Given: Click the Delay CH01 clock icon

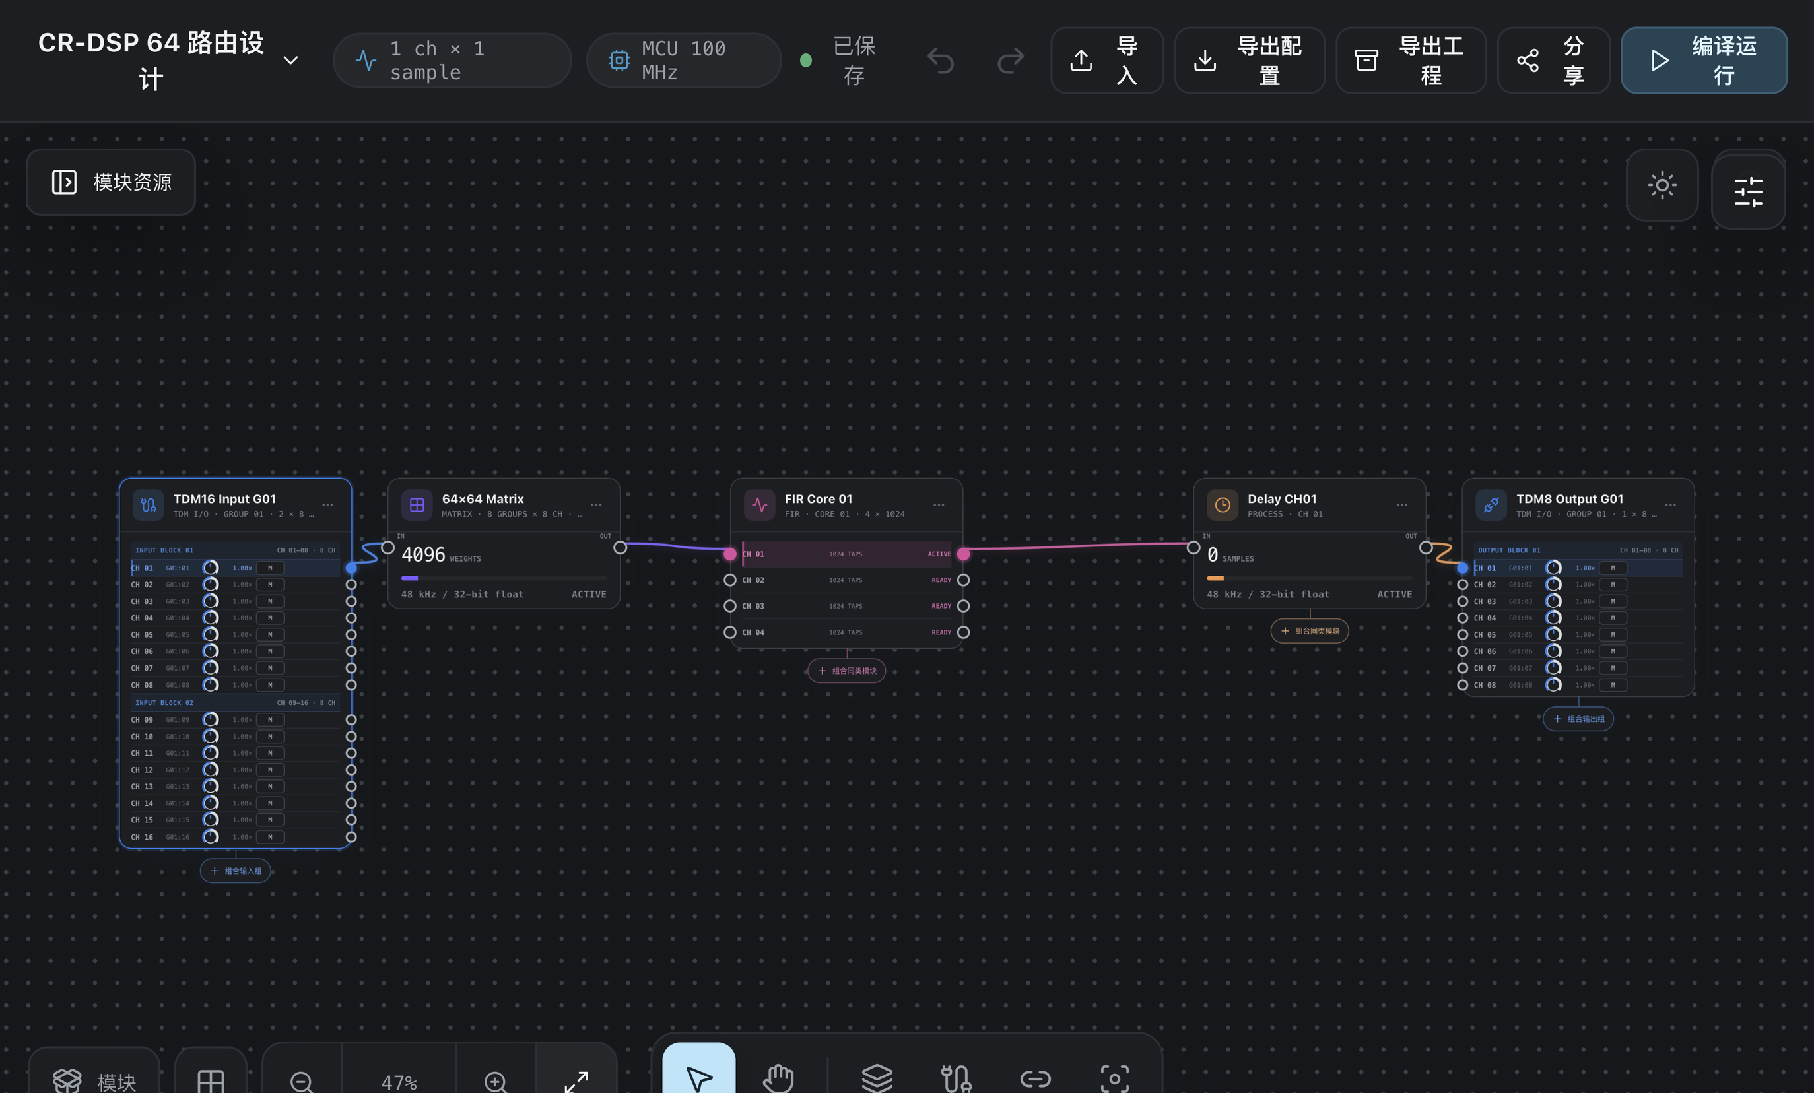Looking at the screenshot, I should point(1222,505).
